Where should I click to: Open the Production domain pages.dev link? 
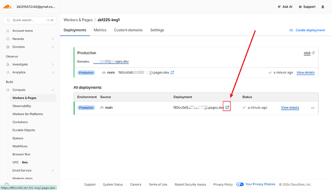(111, 62)
